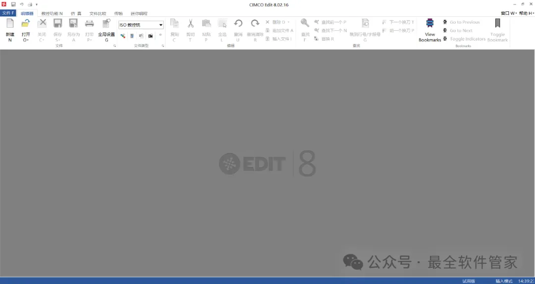Open View Bookmarks
535x284 pixels.
(430, 30)
